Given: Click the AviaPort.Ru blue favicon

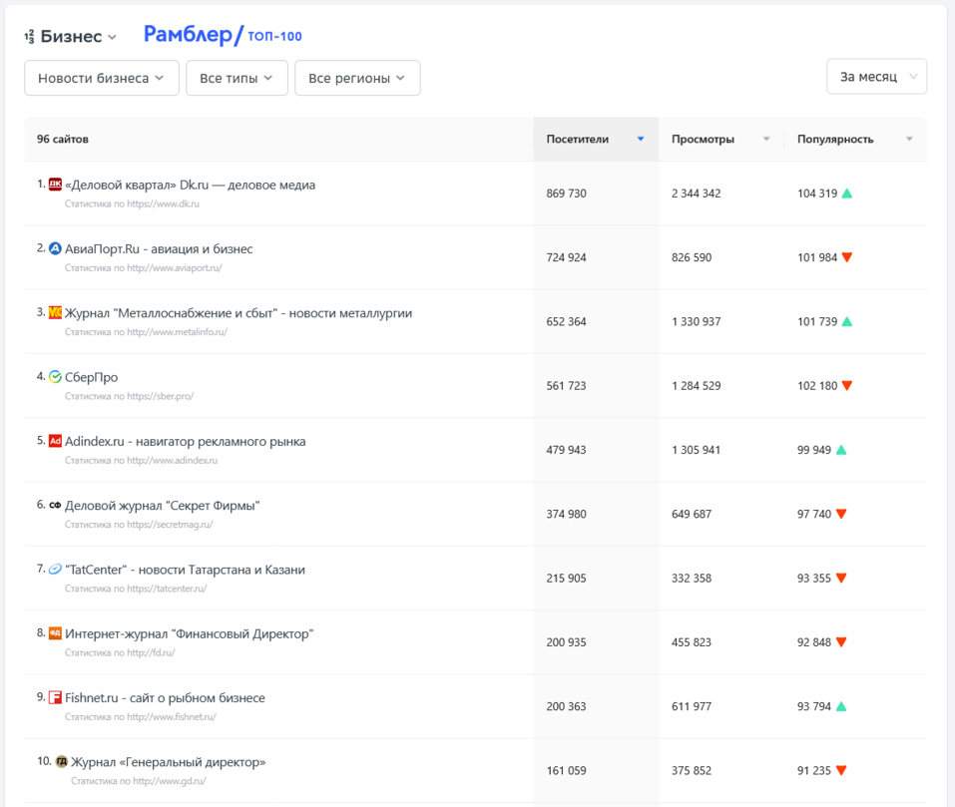Looking at the screenshot, I should coord(56,249).
